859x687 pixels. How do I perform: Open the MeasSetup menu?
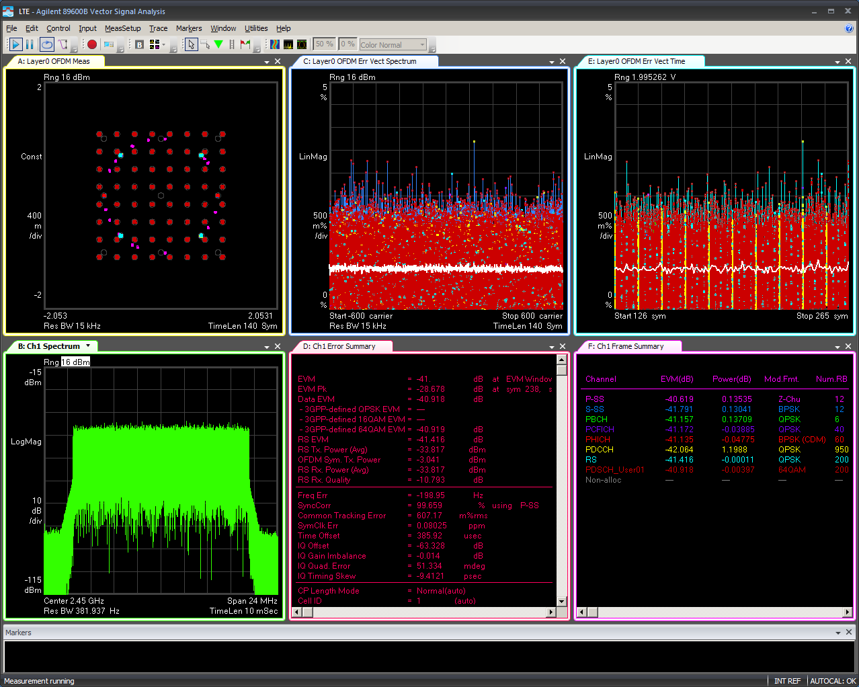pyautogui.click(x=122, y=28)
